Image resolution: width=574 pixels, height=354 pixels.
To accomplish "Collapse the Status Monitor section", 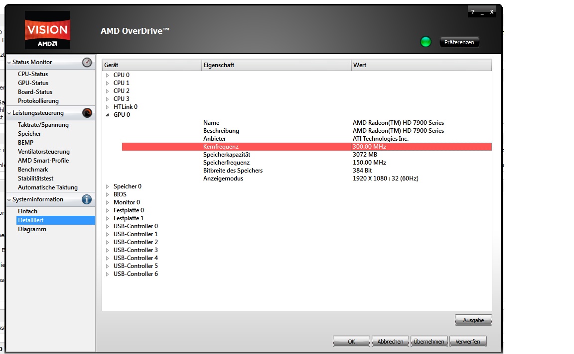I will pos(9,63).
